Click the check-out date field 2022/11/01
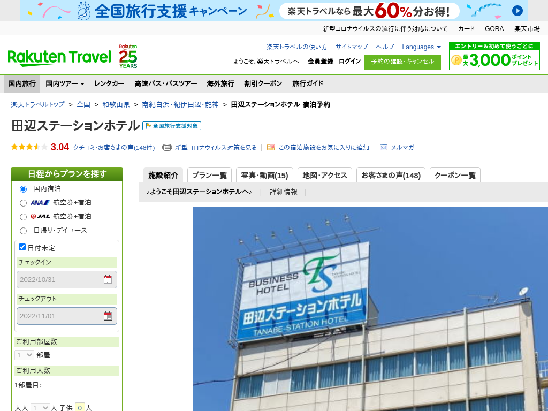 pos(67,316)
